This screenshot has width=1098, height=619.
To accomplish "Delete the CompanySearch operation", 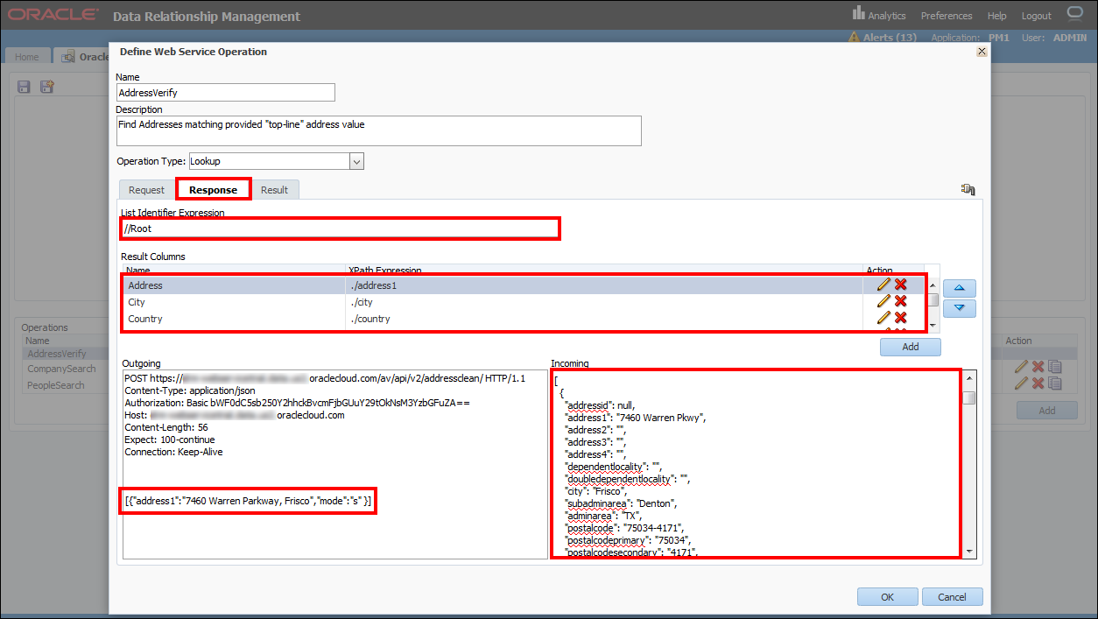I will (1038, 368).
